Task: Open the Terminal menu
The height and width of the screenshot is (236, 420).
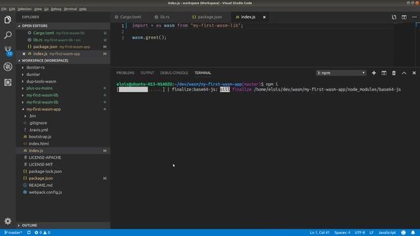Action: tap(70, 9)
